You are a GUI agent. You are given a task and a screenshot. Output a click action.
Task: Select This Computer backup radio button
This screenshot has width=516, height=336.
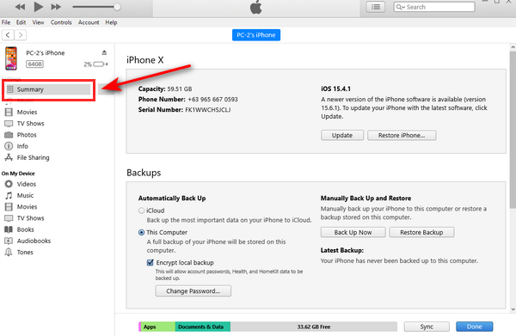[142, 232]
